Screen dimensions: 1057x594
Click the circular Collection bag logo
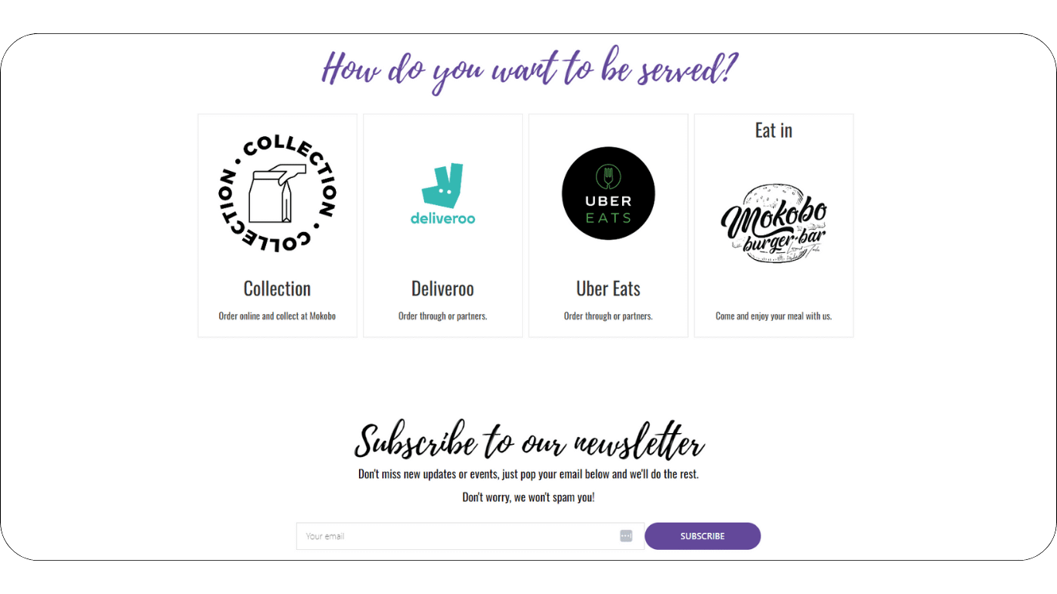click(277, 193)
